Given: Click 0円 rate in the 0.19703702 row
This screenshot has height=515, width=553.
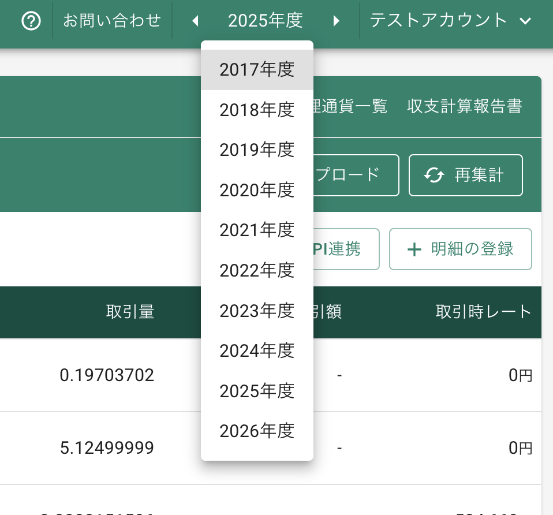Looking at the screenshot, I should coord(520,375).
